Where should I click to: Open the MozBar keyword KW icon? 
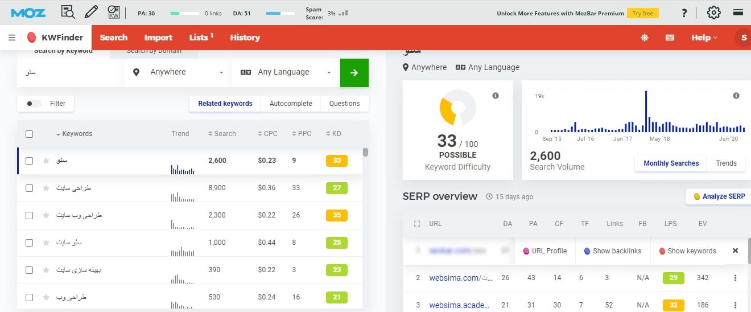click(x=114, y=13)
